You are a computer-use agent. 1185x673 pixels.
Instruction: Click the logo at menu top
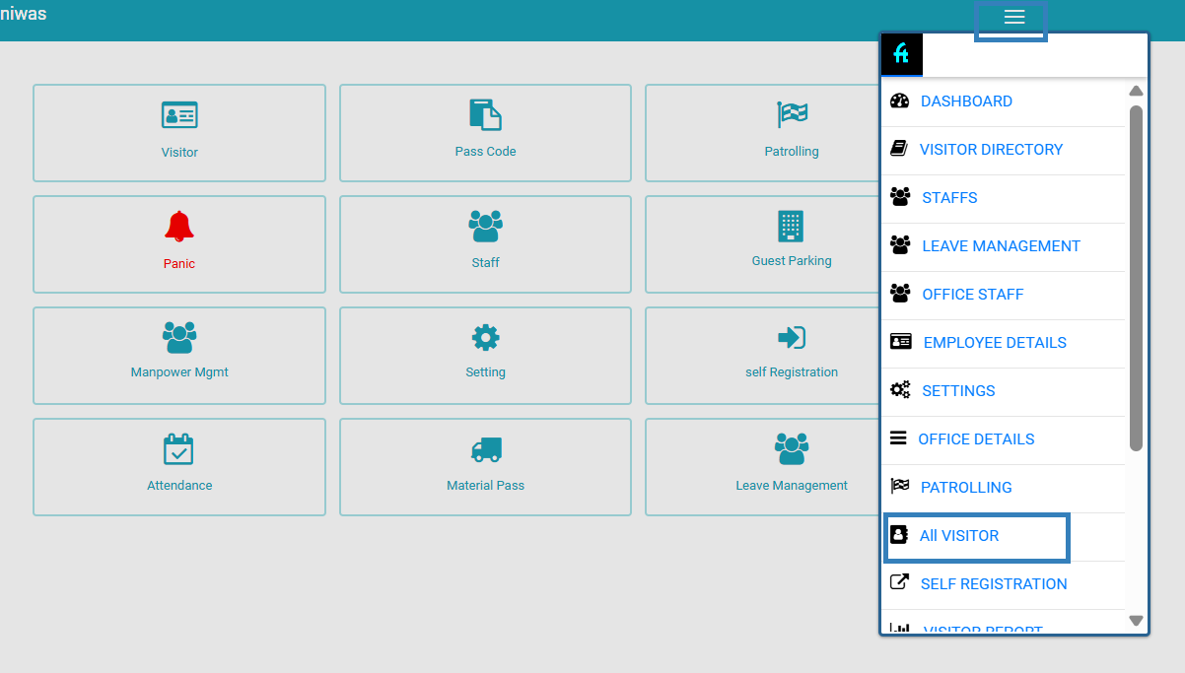coord(901,54)
